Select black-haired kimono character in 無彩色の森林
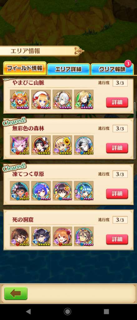This screenshot has height=320, width=137. (x=41, y=145)
